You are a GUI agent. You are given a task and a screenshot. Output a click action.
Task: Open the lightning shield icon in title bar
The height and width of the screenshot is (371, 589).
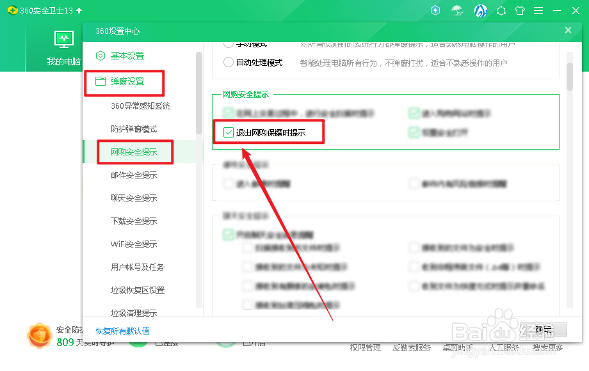[435, 10]
